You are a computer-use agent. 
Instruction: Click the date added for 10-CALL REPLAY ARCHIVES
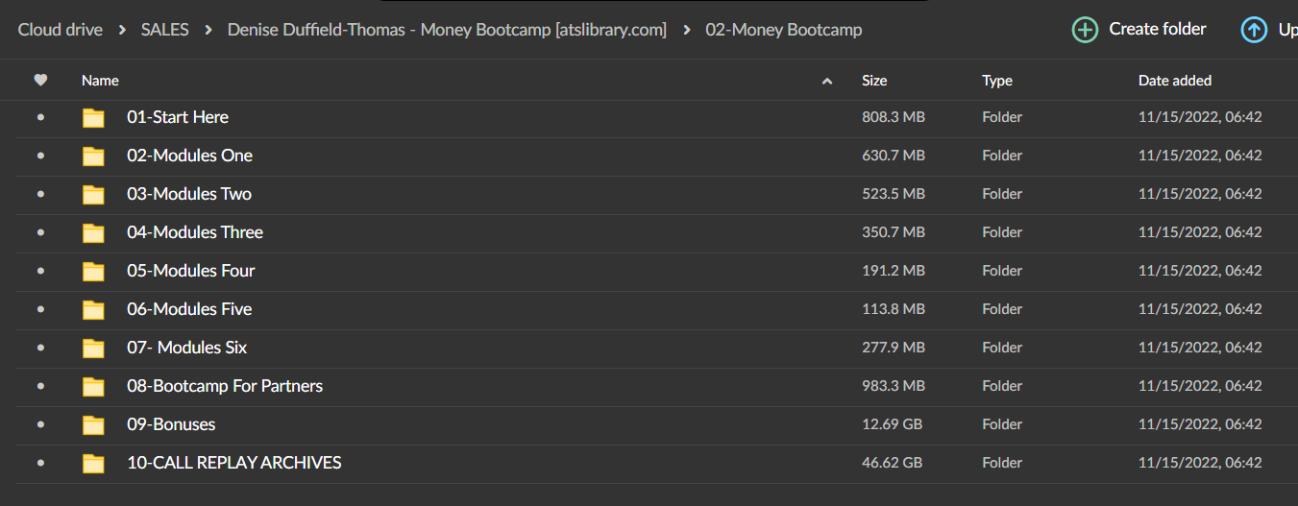pos(1200,463)
